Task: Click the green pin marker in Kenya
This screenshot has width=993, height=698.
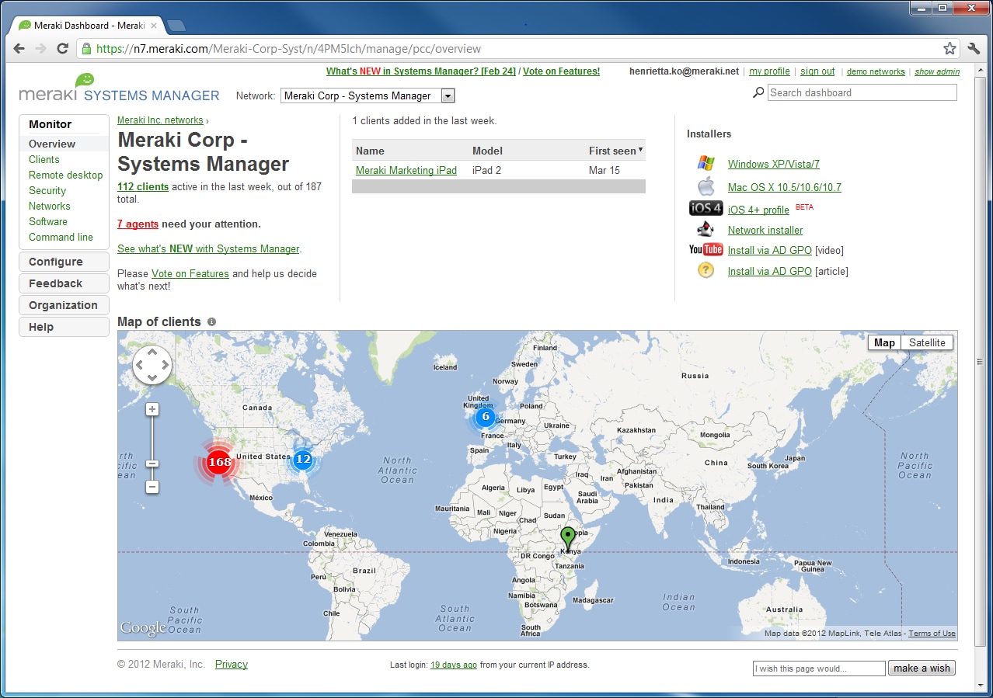Action: click(568, 539)
